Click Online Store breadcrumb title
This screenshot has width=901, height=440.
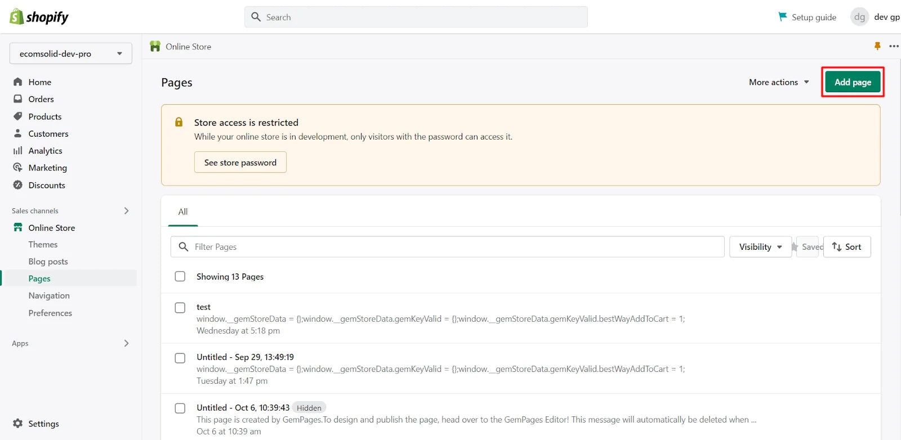click(188, 47)
